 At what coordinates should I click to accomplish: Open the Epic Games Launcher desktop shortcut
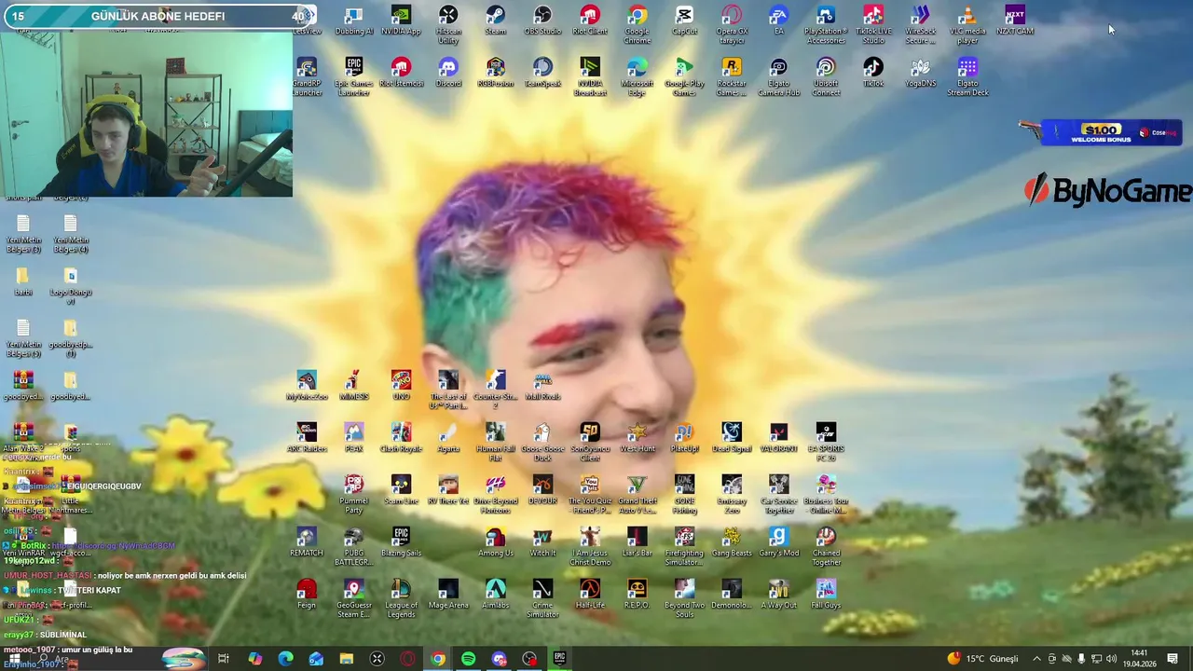(353, 77)
